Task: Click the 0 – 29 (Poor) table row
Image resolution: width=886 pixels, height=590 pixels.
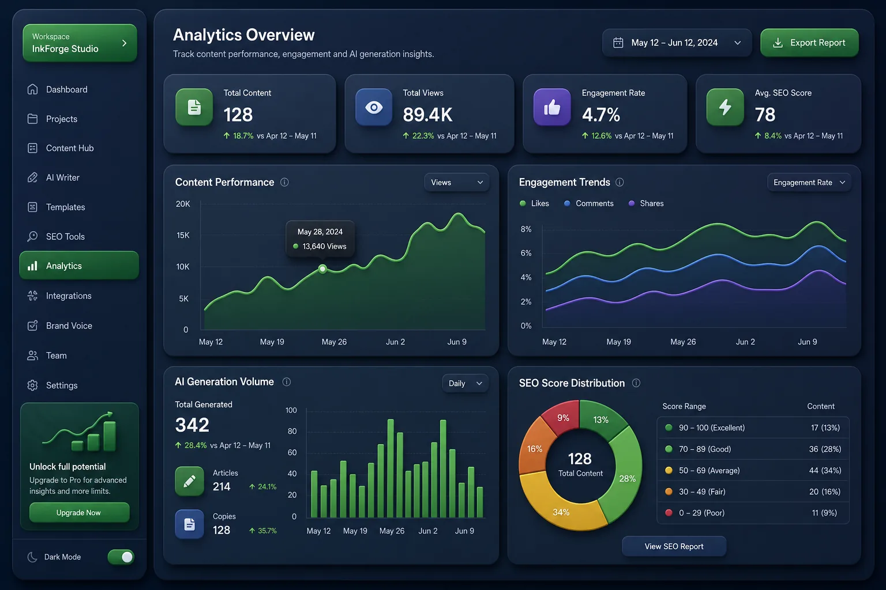Action: [753, 513]
